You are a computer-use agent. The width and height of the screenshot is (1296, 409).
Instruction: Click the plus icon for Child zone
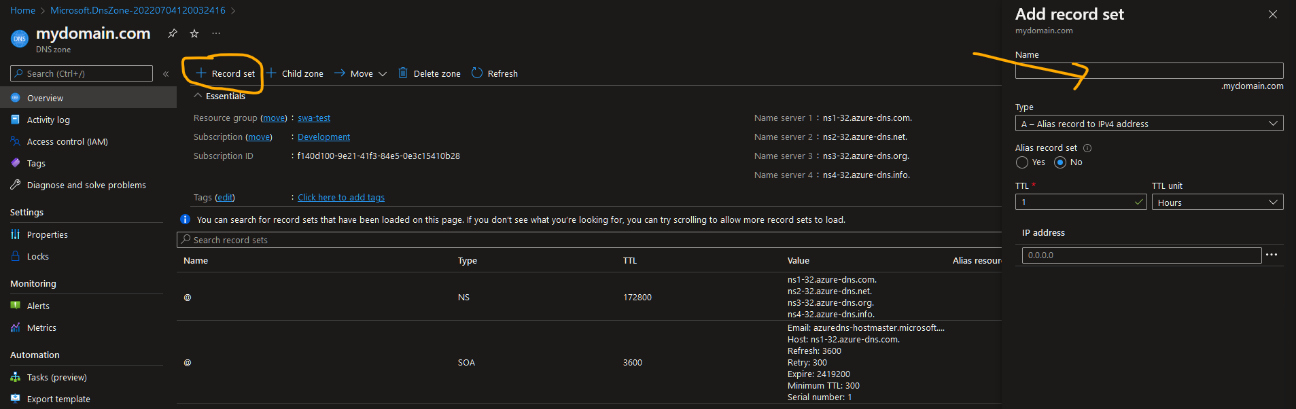pyautogui.click(x=271, y=73)
